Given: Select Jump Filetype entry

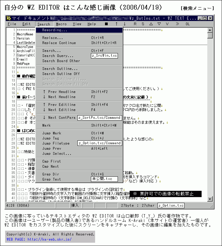Looking at the screenshot, I should [x=79, y=143].
